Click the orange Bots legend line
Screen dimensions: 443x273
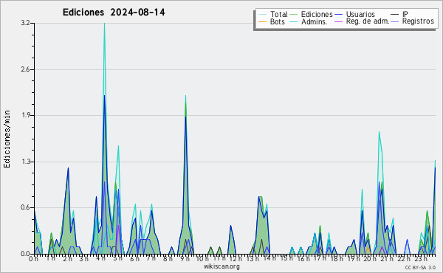[x=262, y=21]
